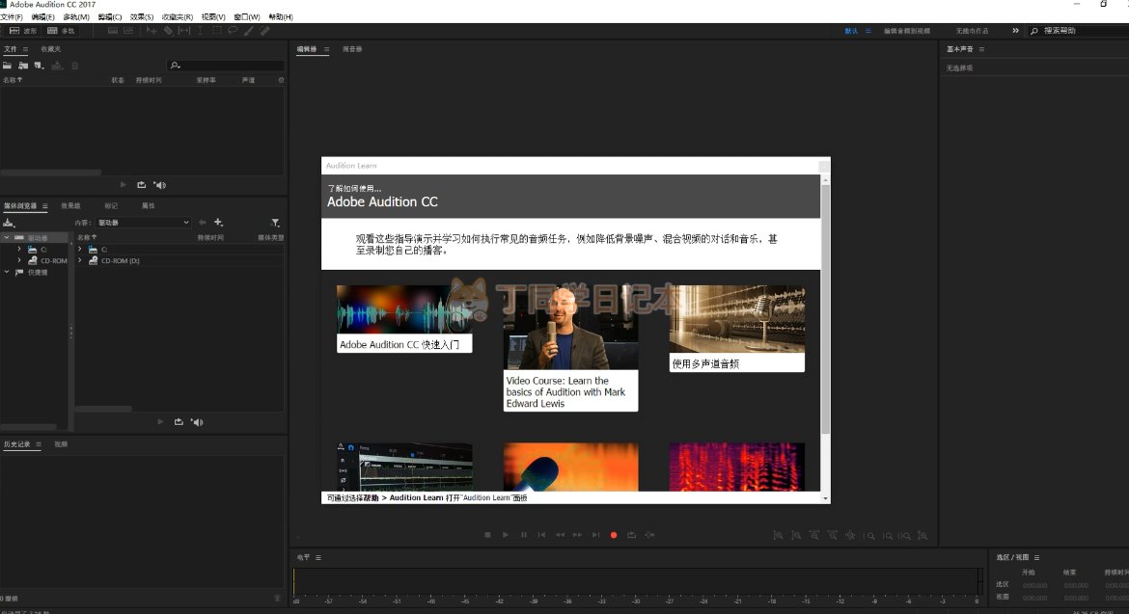Switch to the 效果组 tab

(70, 205)
